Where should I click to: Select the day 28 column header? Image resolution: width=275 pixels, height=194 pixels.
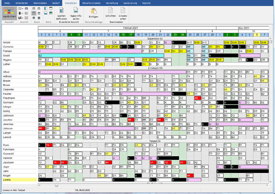[x=212, y=35]
